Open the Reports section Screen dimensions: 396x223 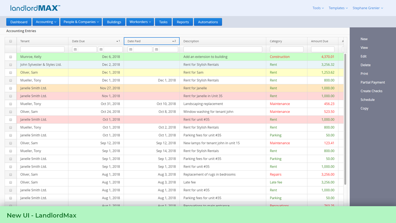click(x=183, y=22)
